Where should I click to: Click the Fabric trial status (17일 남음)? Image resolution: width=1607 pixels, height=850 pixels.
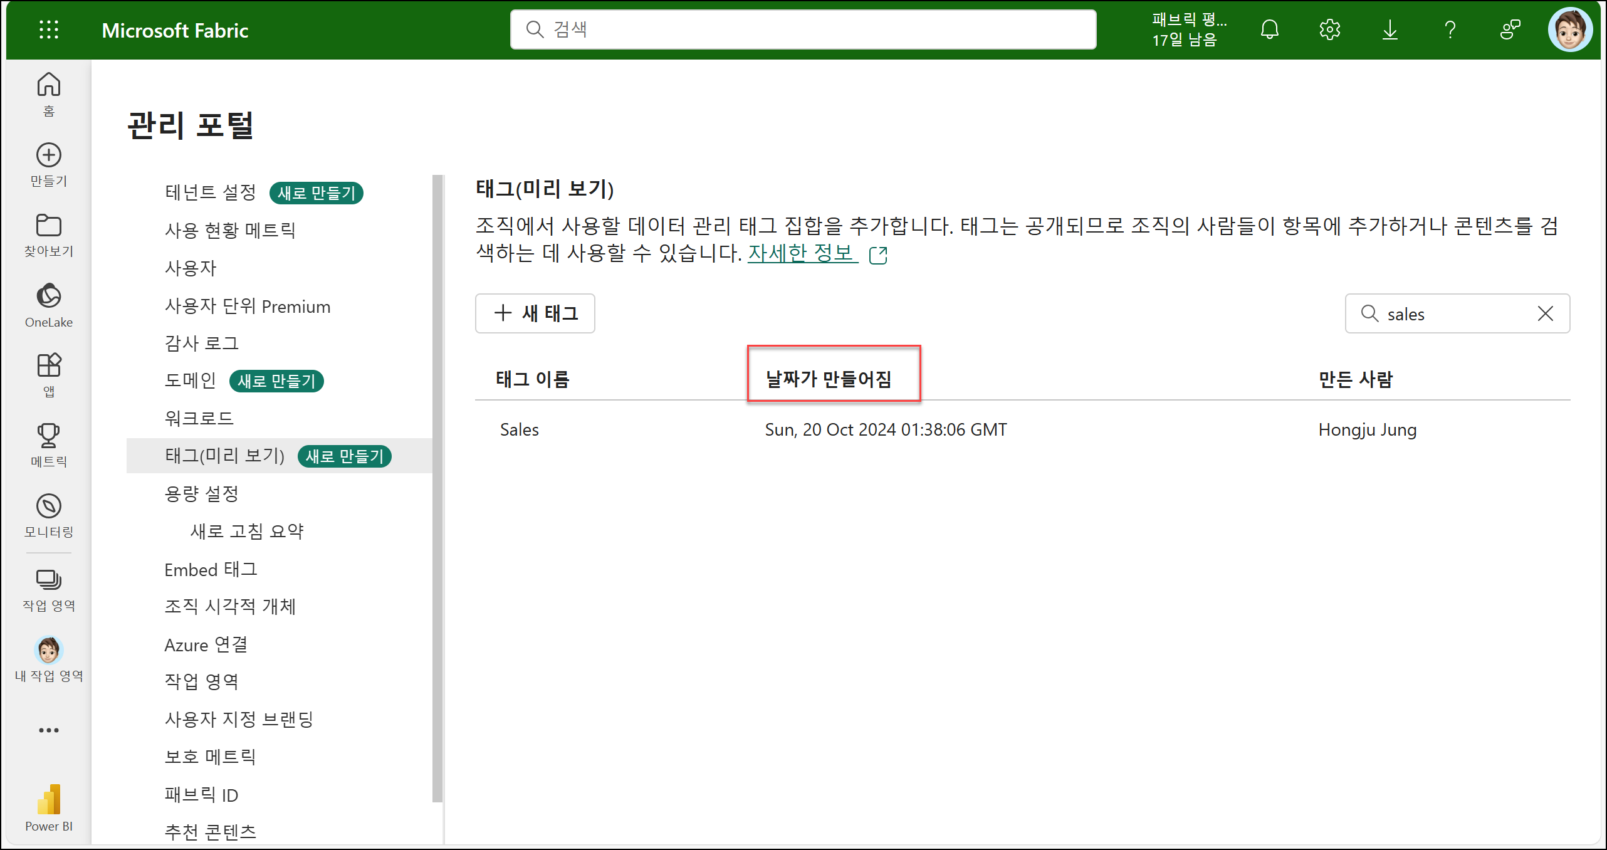point(1188,29)
